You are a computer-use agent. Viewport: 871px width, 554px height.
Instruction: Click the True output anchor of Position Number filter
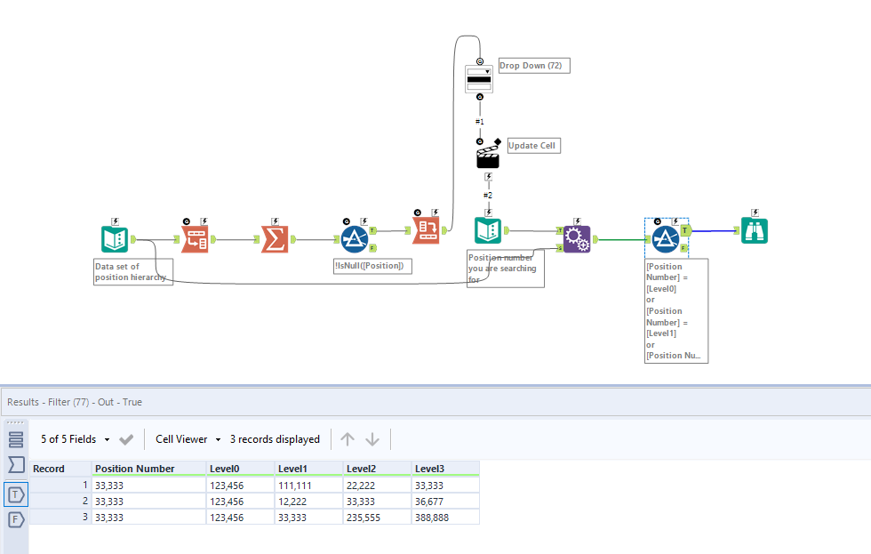685,230
